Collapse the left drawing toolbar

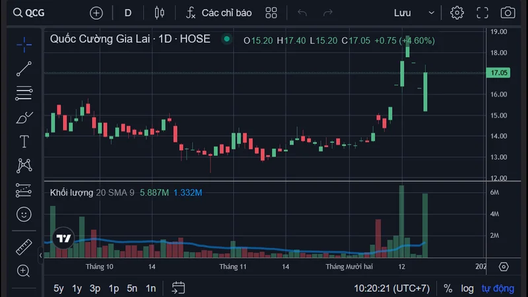click(40, 255)
